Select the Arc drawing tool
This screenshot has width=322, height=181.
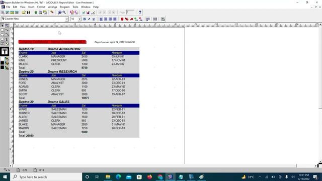tap(7, 35)
